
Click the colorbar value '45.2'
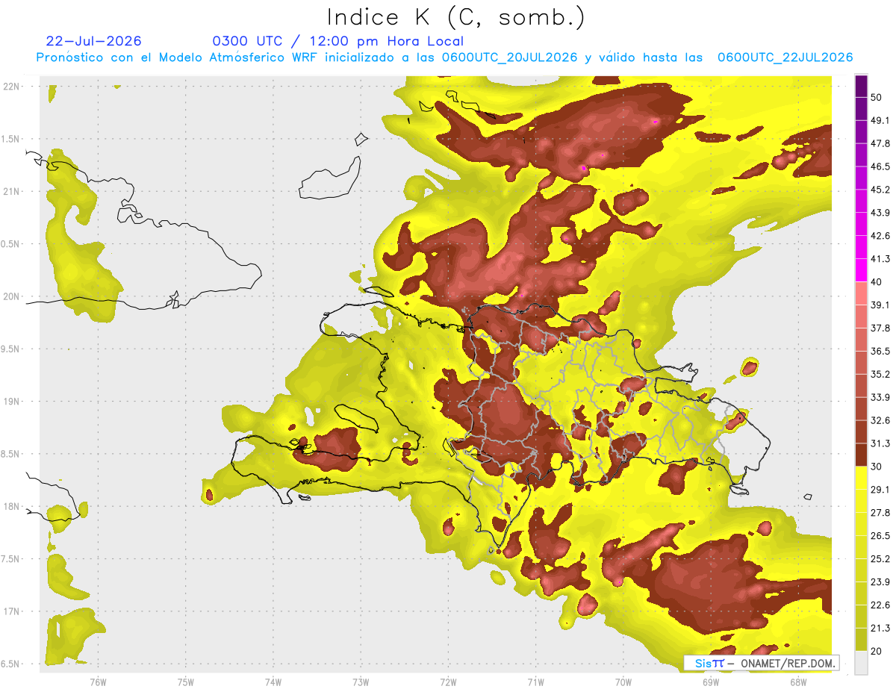pos(880,190)
